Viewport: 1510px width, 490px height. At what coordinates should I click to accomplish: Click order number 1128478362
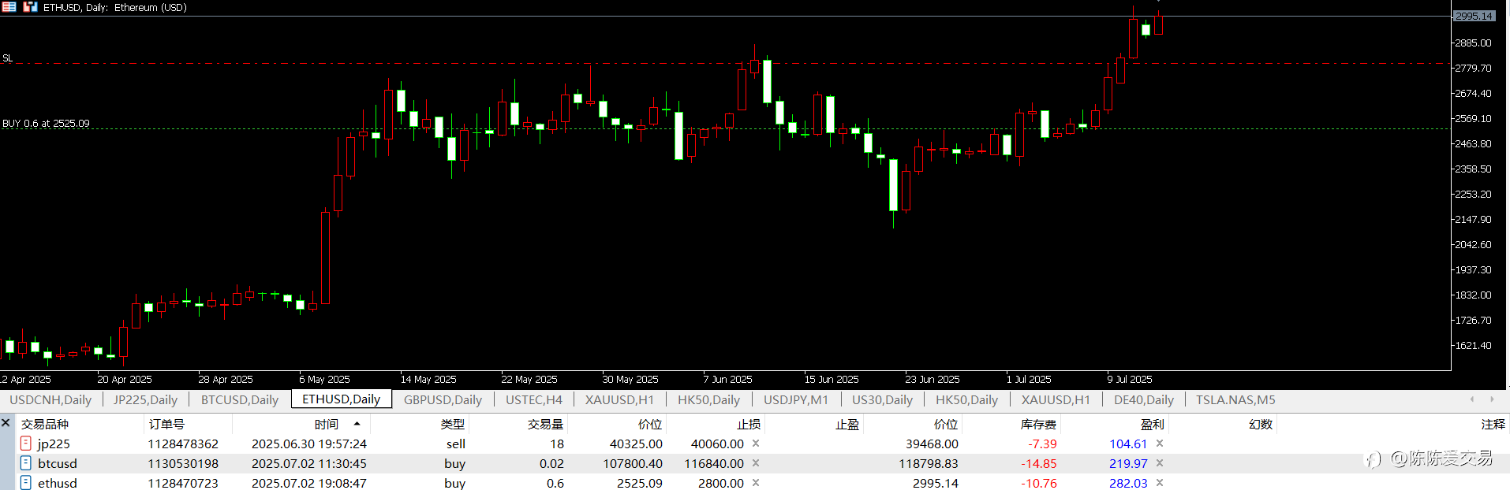click(183, 444)
